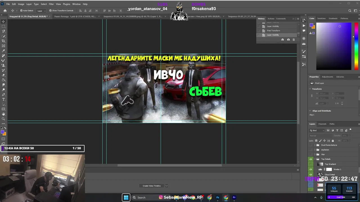This screenshot has width=360, height=202.
Task: Delete current history state with trash icon
Action: click(x=294, y=40)
